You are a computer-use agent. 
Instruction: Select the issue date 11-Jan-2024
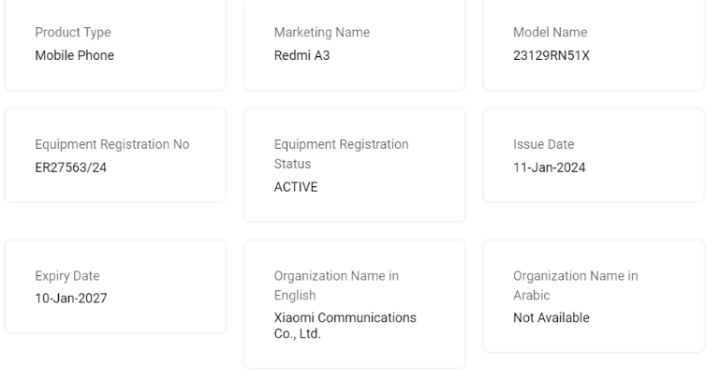click(x=550, y=168)
